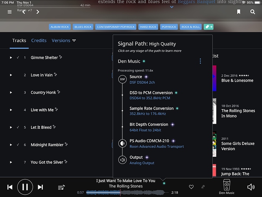Image resolution: width=262 pixels, height=197 pixels.
Task: Select the ALBUM ROCK genre tag
Action: (60, 27)
